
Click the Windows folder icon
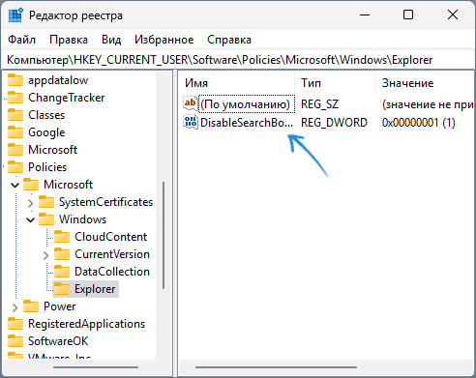pos(46,219)
